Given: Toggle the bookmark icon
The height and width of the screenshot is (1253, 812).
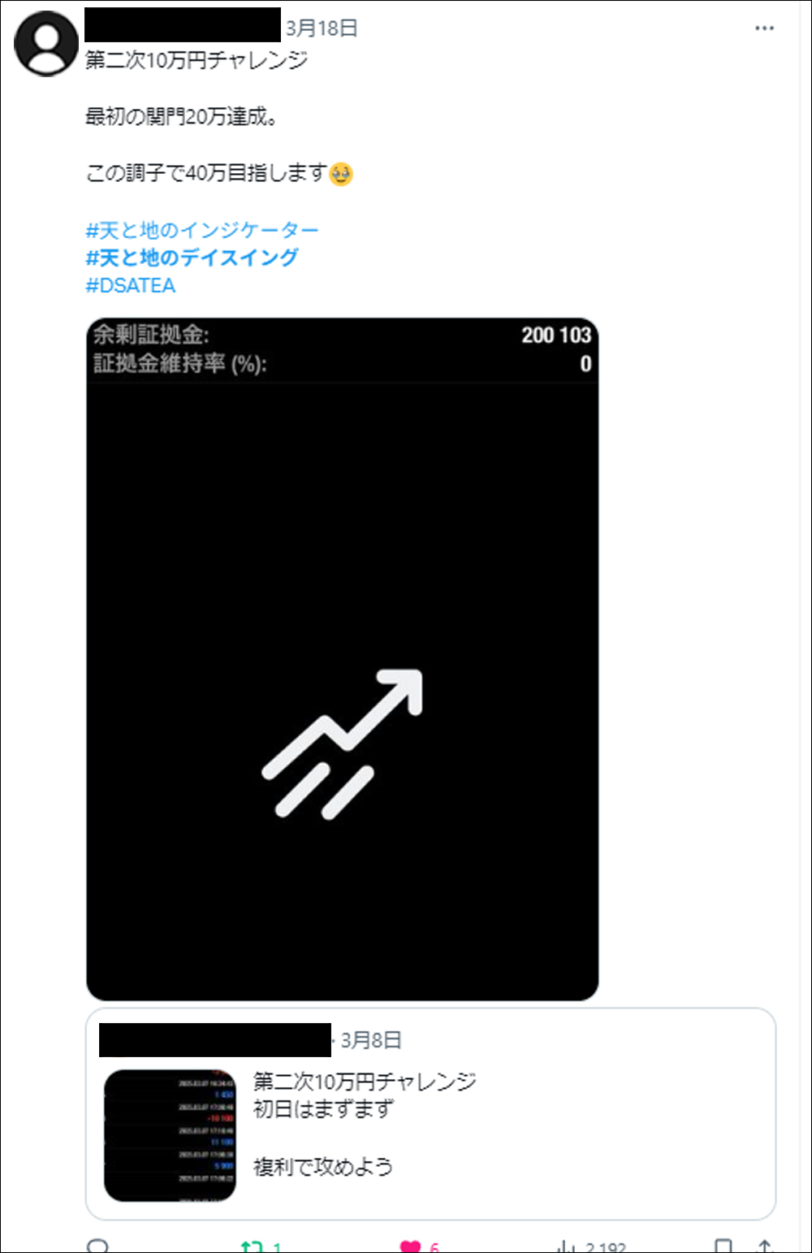Looking at the screenshot, I should (722, 1246).
